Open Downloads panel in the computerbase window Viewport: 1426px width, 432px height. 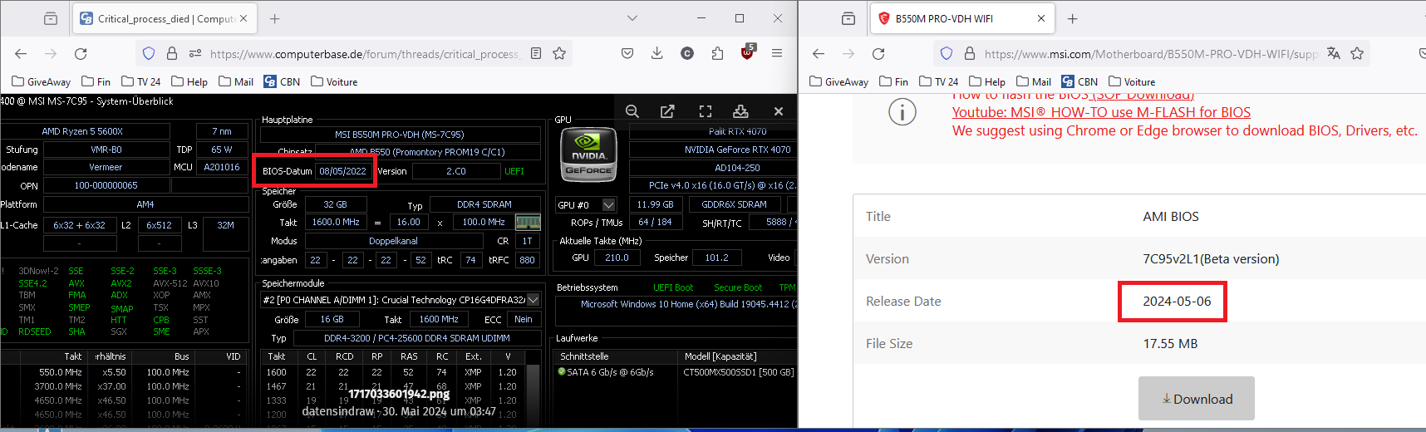pyautogui.click(x=657, y=53)
